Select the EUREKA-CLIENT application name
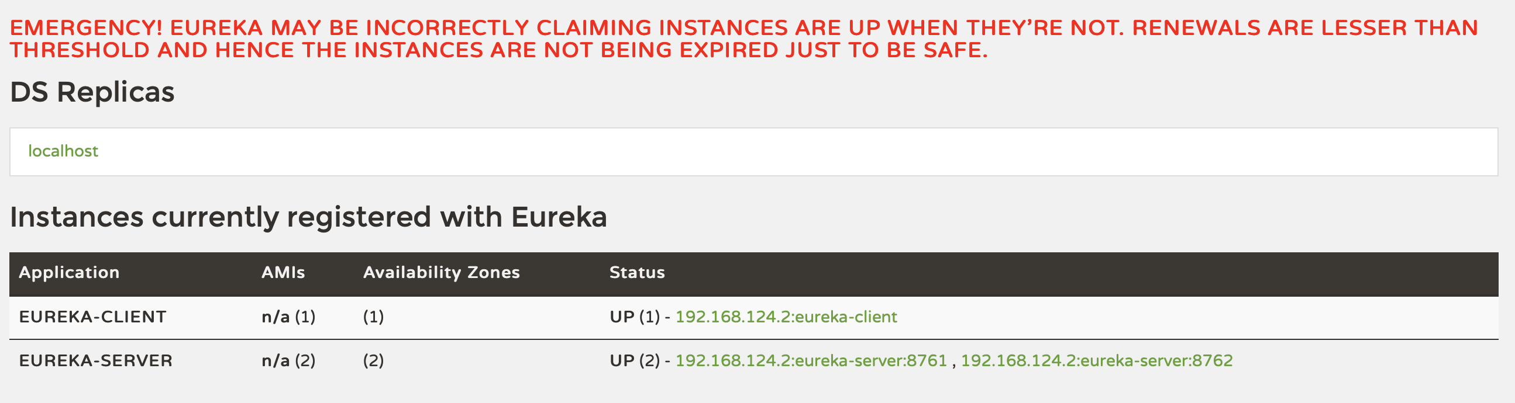The image size is (1515, 403). pos(92,317)
